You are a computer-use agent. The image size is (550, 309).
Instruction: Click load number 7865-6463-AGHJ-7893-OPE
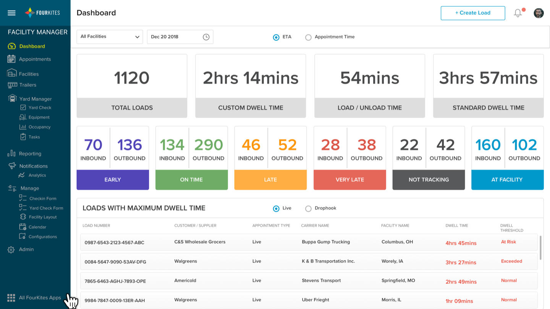tap(115, 281)
